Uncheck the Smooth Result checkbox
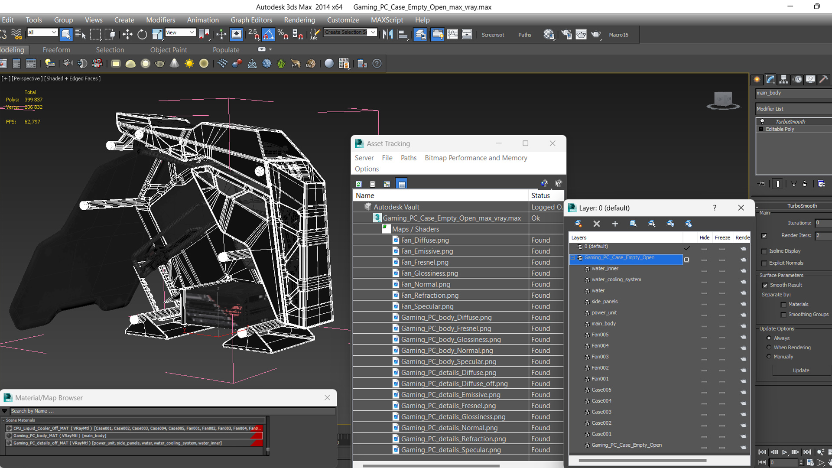The height and width of the screenshot is (468, 832). pos(765,285)
